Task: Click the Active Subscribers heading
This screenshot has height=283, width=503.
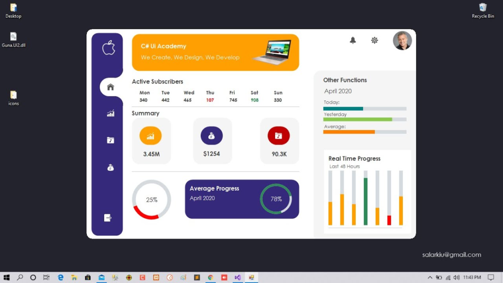Action: [x=158, y=82]
